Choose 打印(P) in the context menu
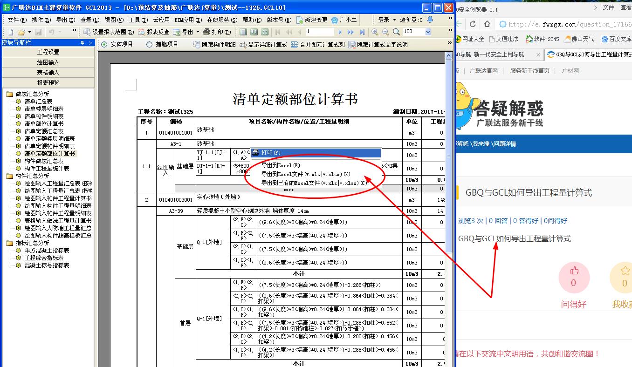Screen dimensions: 632x367 point(316,153)
